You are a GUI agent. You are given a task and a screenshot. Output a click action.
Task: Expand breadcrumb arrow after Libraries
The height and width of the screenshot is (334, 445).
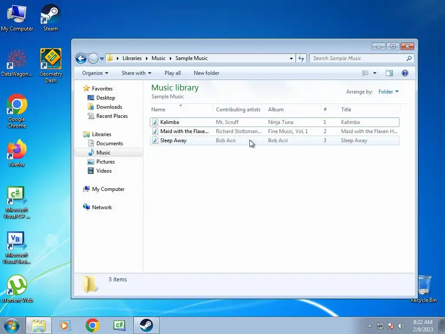pos(147,58)
